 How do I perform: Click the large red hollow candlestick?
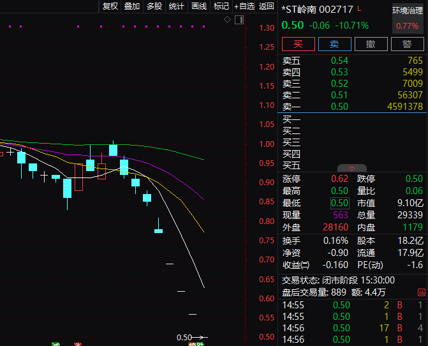pyautogui.click(x=78, y=177)
